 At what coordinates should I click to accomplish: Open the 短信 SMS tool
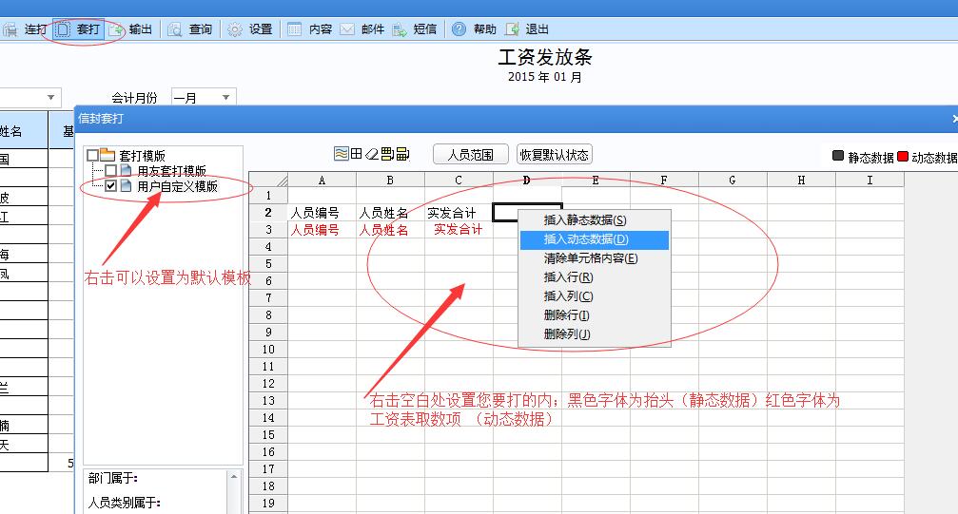[400, 29]
